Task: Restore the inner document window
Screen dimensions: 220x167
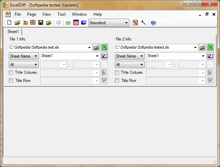Action: [x=207, y=14]
